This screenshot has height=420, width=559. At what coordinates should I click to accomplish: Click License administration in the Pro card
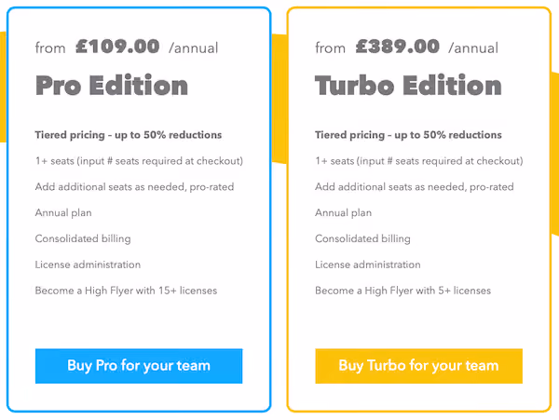88,264
